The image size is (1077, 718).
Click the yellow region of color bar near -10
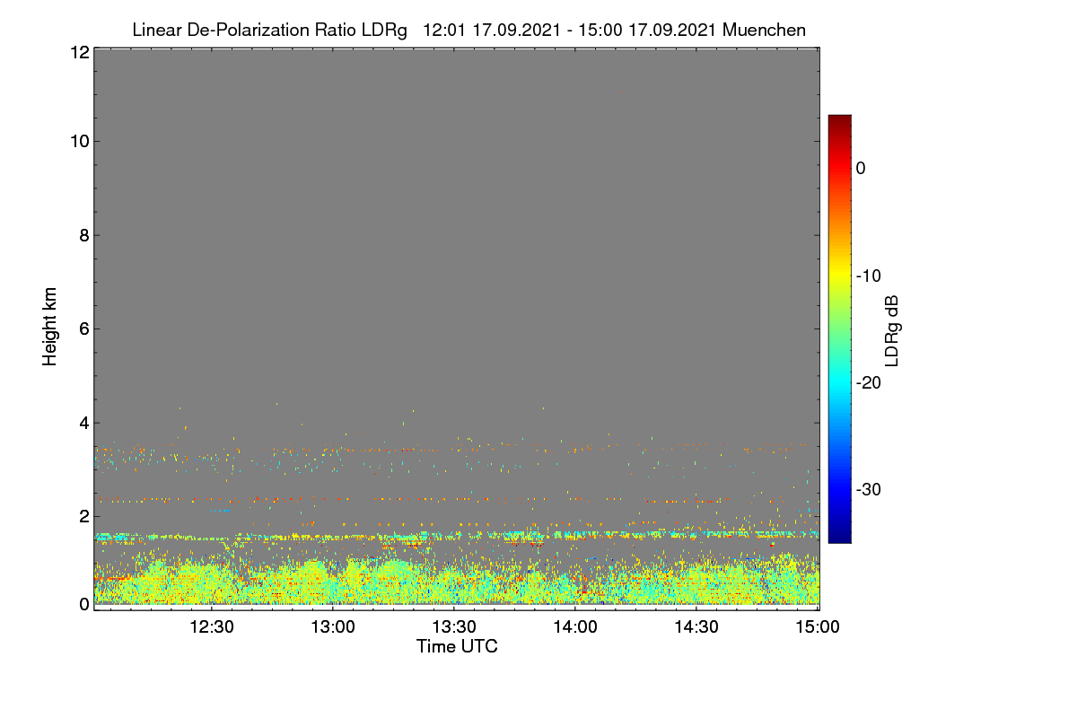(x=839, y=276)
